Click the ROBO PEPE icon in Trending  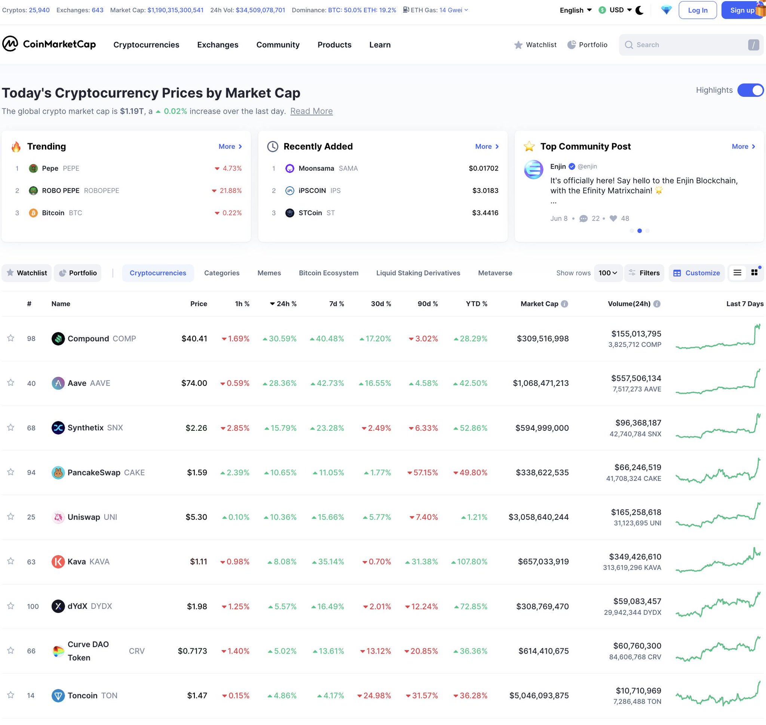coord(33,191)
